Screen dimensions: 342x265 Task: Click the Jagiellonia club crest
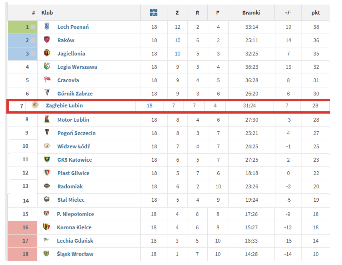(47, 53)
